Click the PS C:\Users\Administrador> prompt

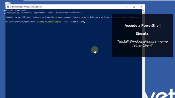[x=20, y=22]
